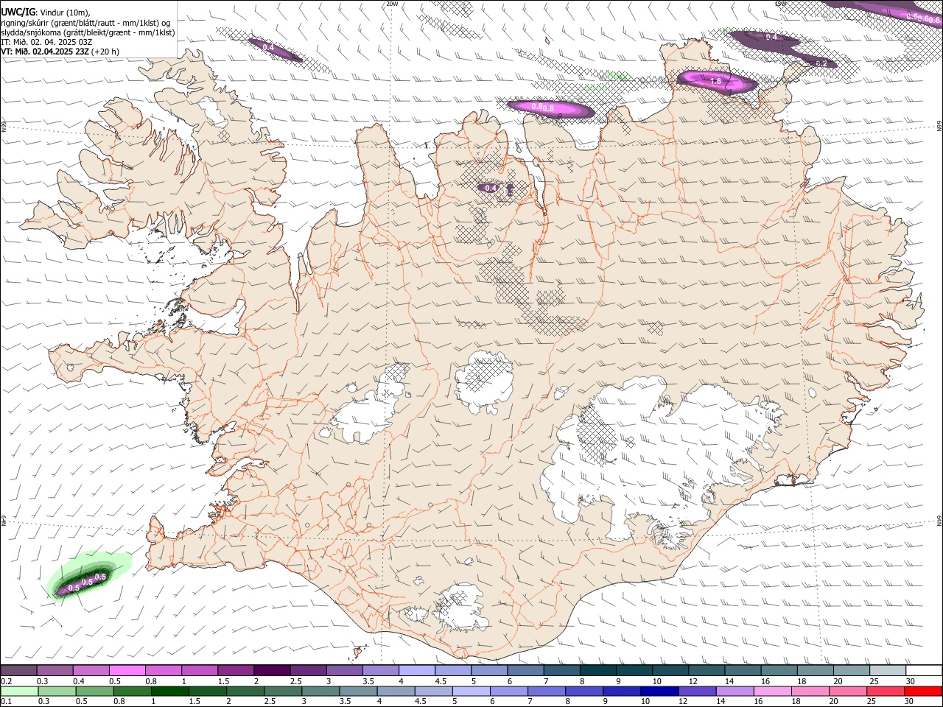Select the light gray top-row swatch at 25

[888, 670]
